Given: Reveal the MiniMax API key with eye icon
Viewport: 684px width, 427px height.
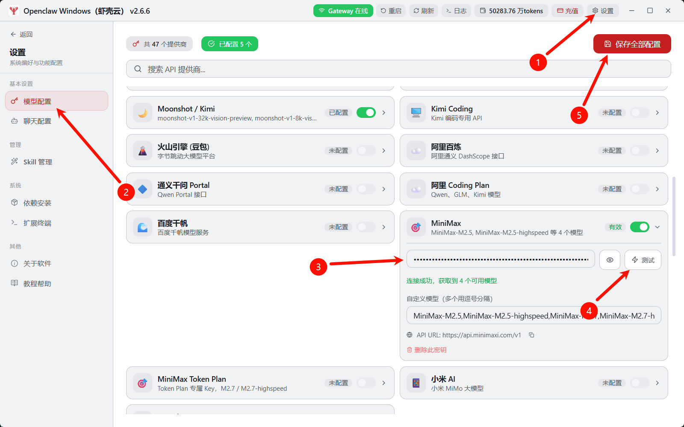Looking at the screenshot, I should pyautogui.click(x=610, y=260).
